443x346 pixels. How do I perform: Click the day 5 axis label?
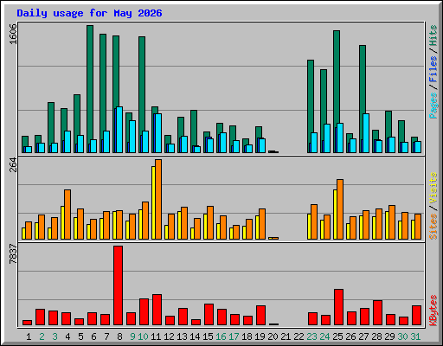(80, 336)
